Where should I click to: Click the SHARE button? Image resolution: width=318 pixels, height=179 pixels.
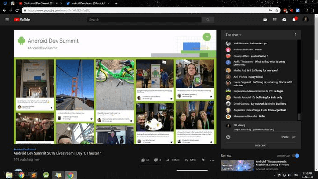[173, 160]
